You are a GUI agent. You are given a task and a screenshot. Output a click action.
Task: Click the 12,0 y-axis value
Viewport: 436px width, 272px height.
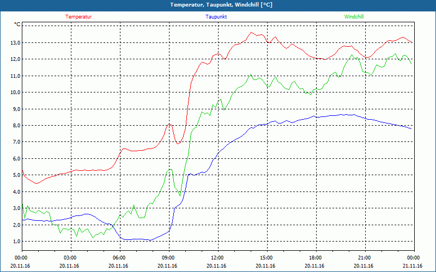16,59
